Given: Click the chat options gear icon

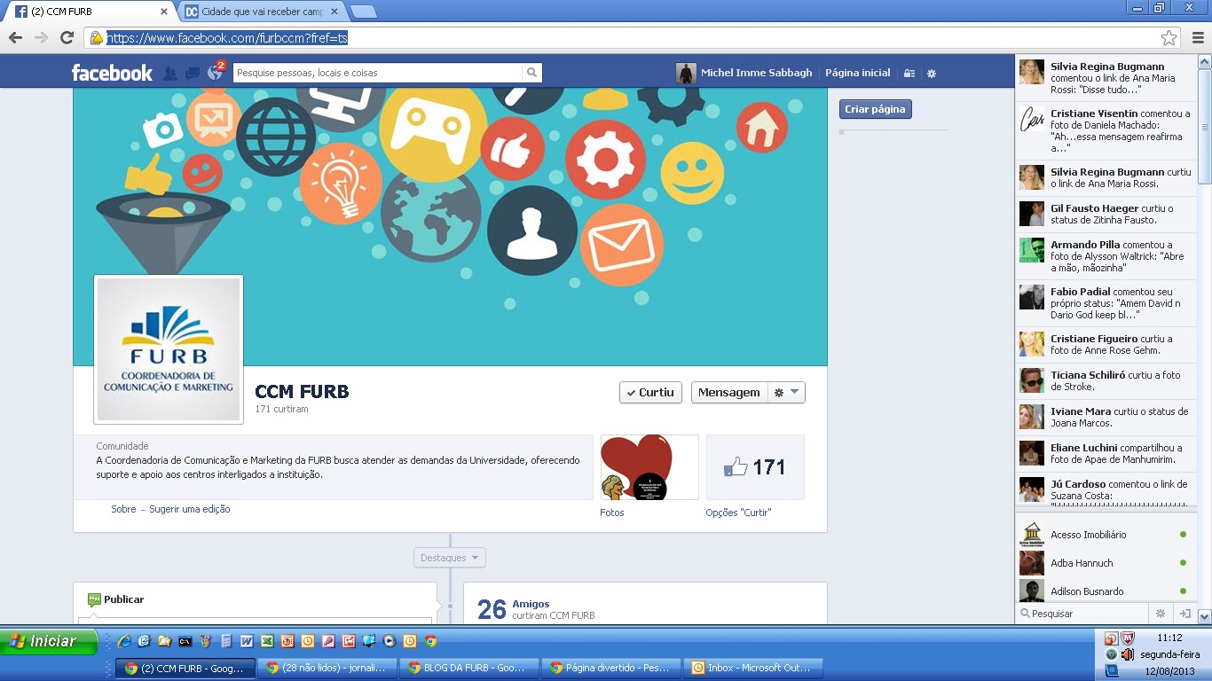Looking at the screenshot, I should [x=1160, y=613].
